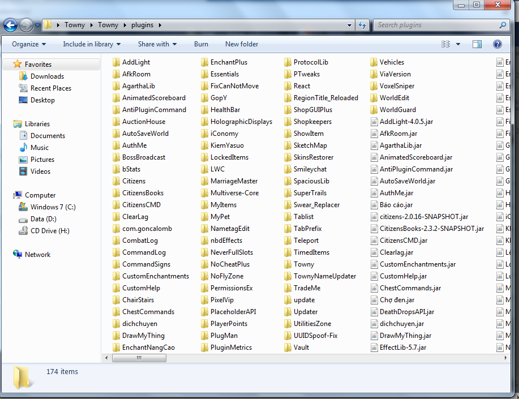Image resolution: width=519 pixels, height=399 pixels.
Task: Click the scroll right arrow
Action: [x=505, y=358]
